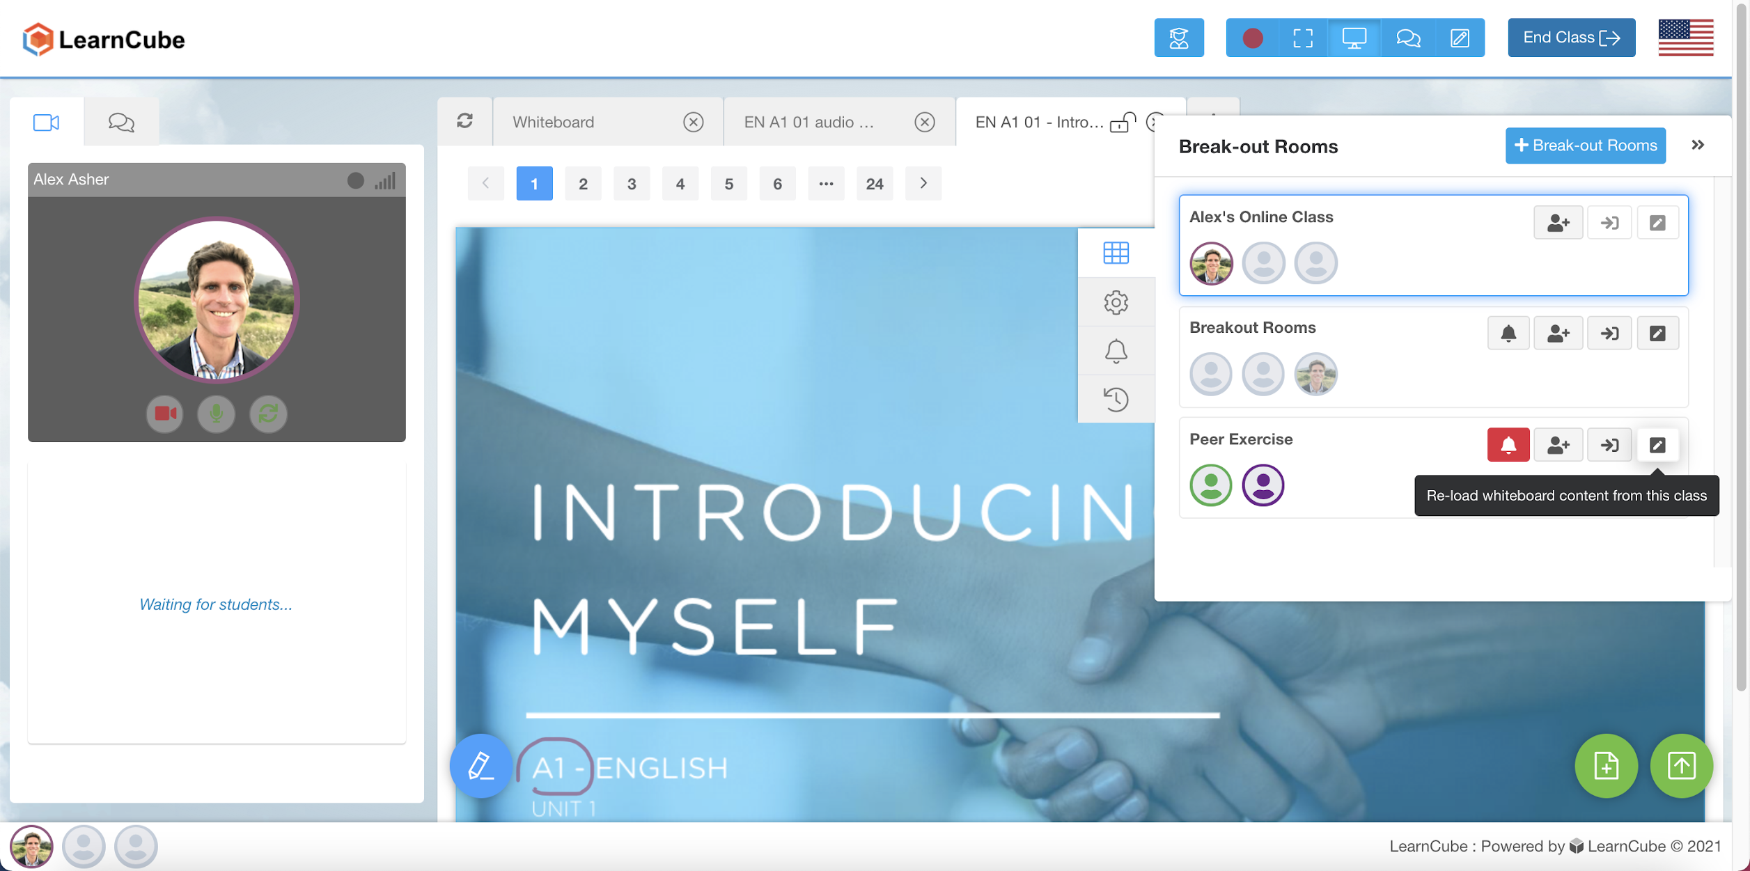Mute Alex Asher's microphone
1750x871 pixels.
217,414
